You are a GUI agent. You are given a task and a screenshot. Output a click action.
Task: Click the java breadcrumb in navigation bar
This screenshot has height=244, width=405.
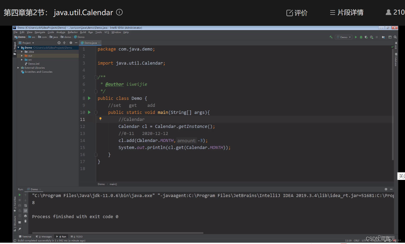(x=54, y=37)
